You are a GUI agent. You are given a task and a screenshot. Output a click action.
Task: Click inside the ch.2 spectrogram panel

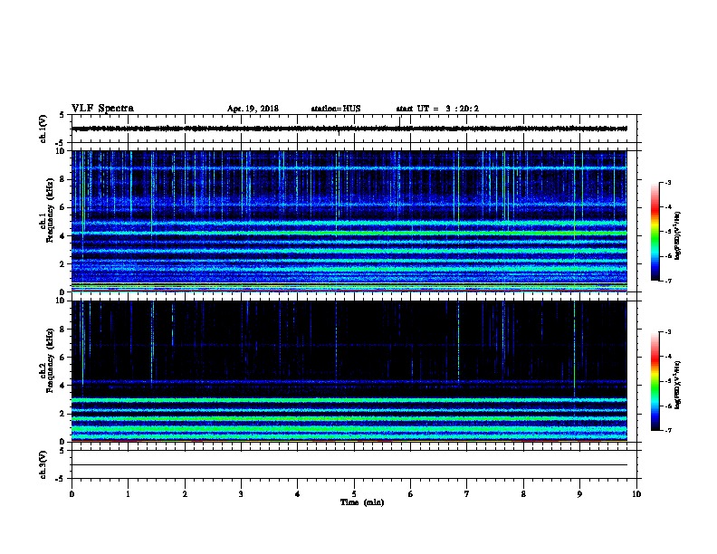click(349, 371)
